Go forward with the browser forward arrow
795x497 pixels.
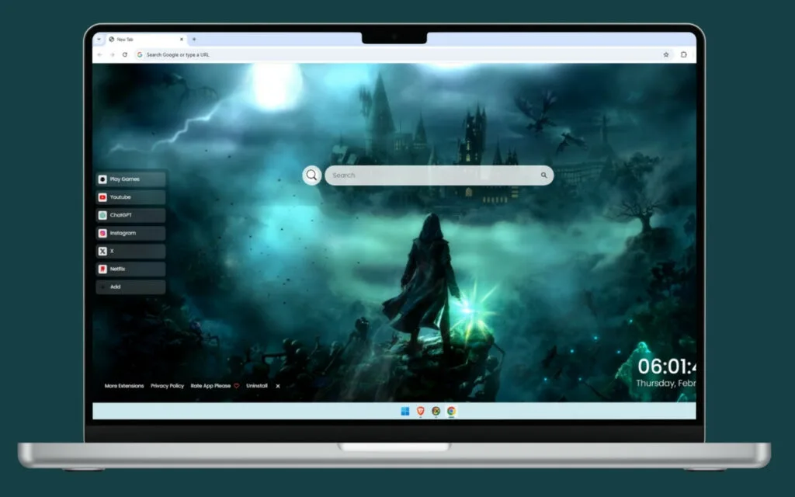point(112,54)
